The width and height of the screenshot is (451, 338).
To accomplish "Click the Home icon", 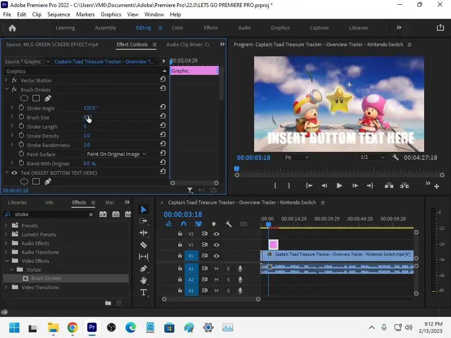I will [12, 28].
